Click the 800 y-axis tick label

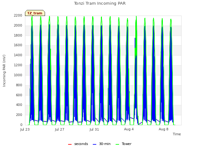click(x=19, y=85)
